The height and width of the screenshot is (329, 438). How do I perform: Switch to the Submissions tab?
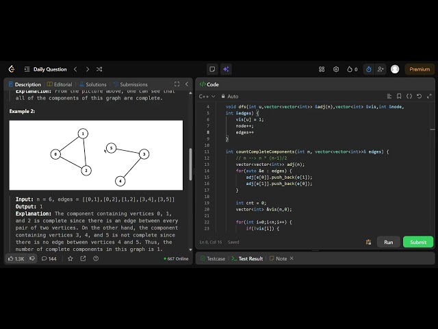[131, 84]
